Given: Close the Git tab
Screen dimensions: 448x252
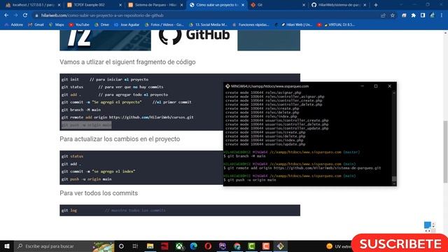Looking at the screenshot, I should 304,5.
